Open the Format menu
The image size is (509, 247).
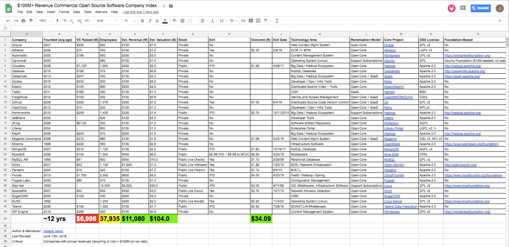(64, 12)
